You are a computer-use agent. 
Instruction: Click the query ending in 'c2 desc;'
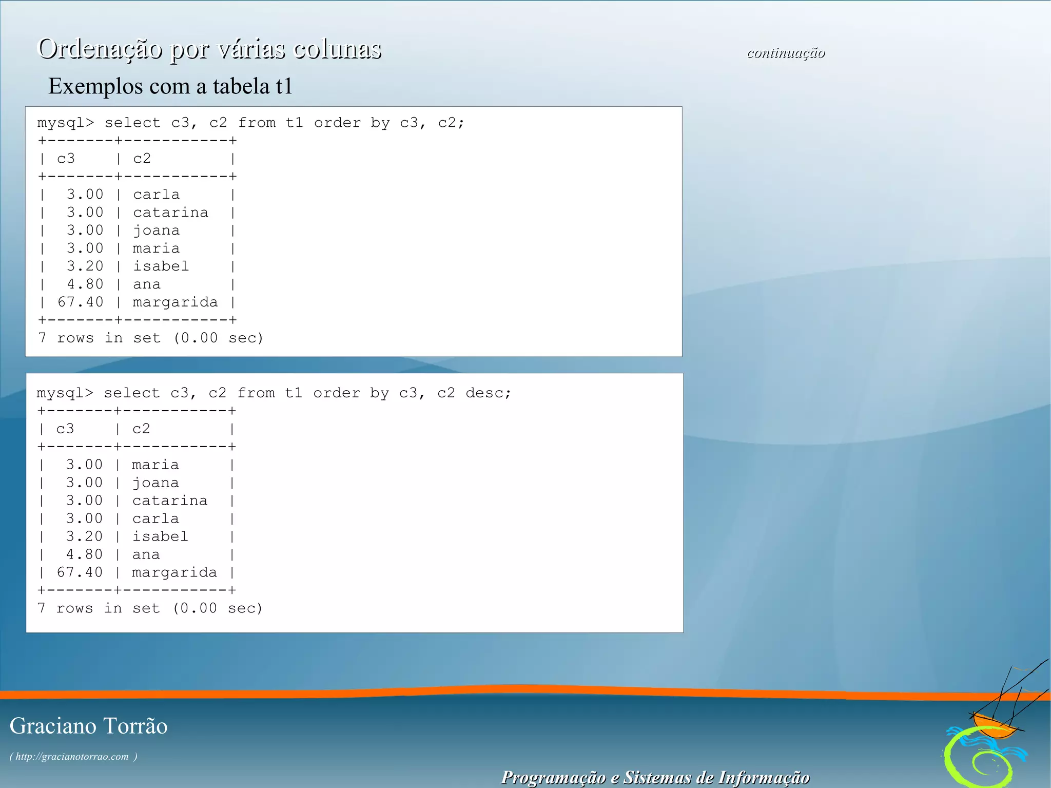click(274, 393)
